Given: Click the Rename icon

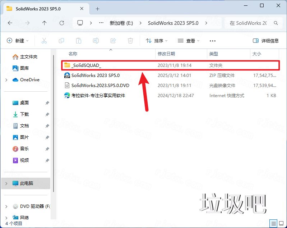Looking at the screenshot, I should (96, 41).
